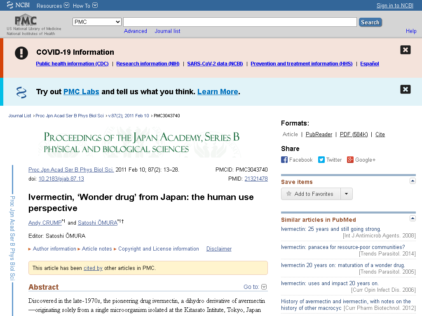This screenshot has height=316, width=422.
Task: Open the Disclaimer link
Action: pyautogui.click(x=219, y=249)
